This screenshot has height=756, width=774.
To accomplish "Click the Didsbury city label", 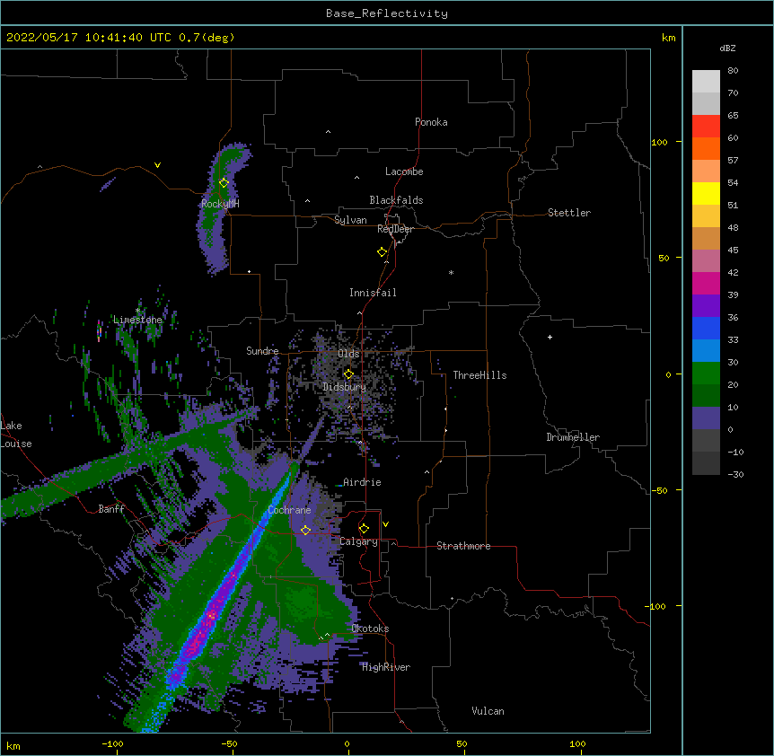I will point(344,387).
